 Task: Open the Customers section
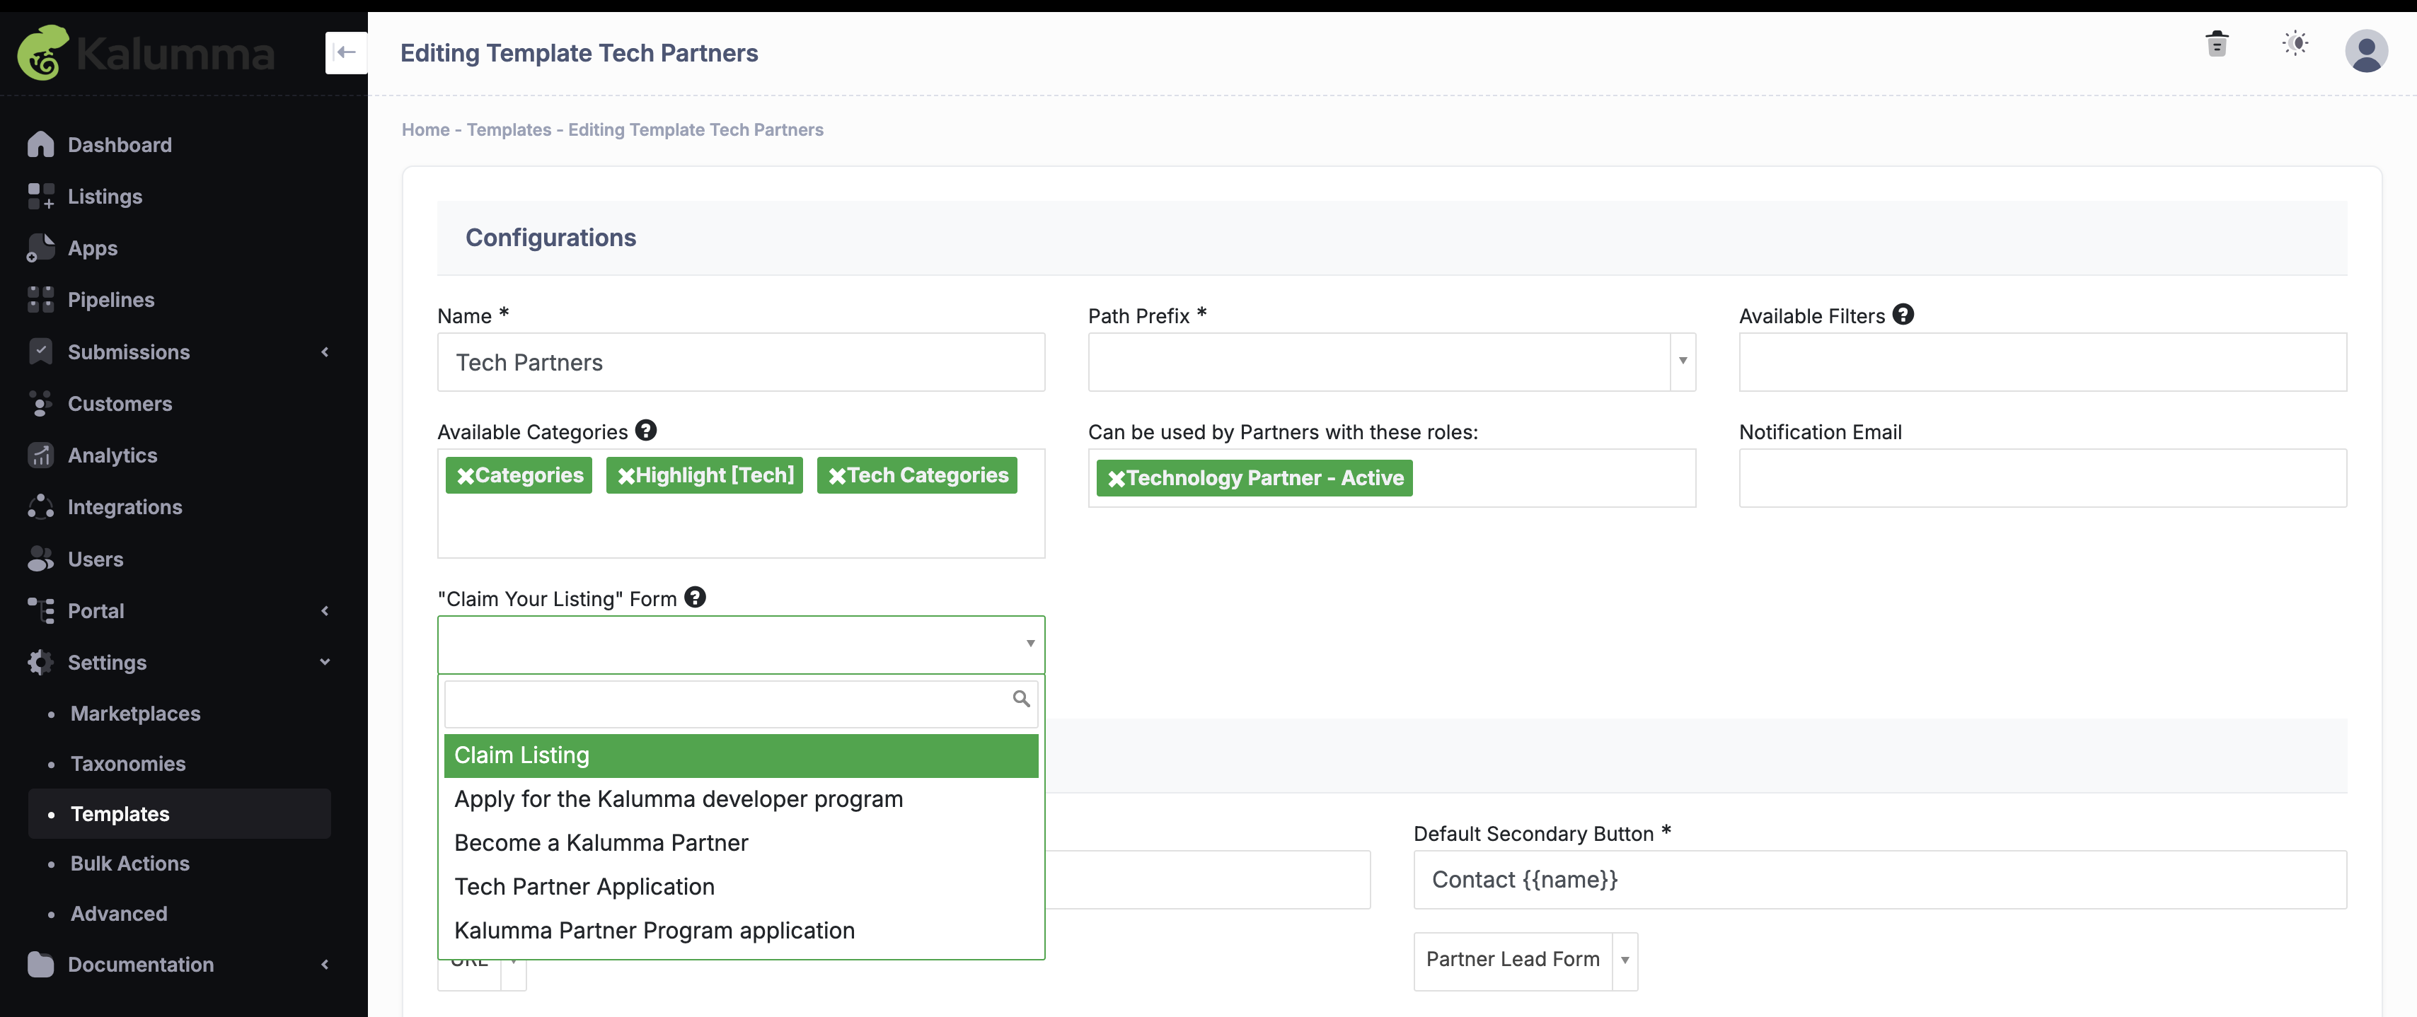click(120, 405)
